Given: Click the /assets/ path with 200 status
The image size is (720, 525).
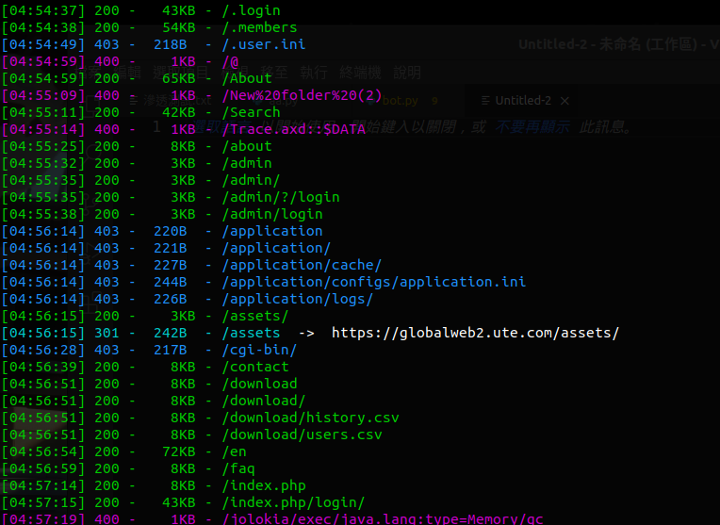Looking at the screenshot, I should tap(255, 316).
